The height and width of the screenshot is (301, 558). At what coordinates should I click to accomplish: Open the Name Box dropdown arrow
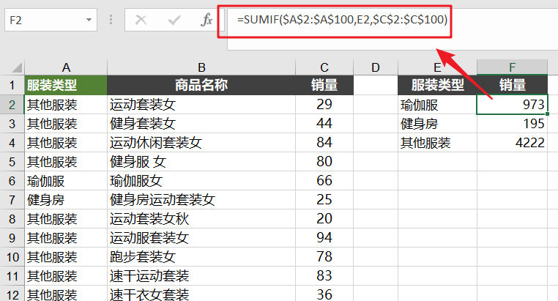(x=89, y=20)
